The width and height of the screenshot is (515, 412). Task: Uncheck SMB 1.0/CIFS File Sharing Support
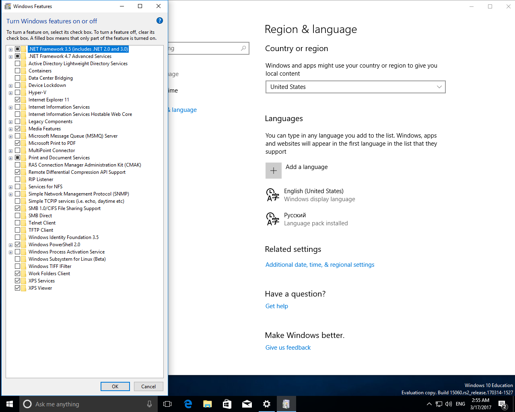[x=18, y=208]
